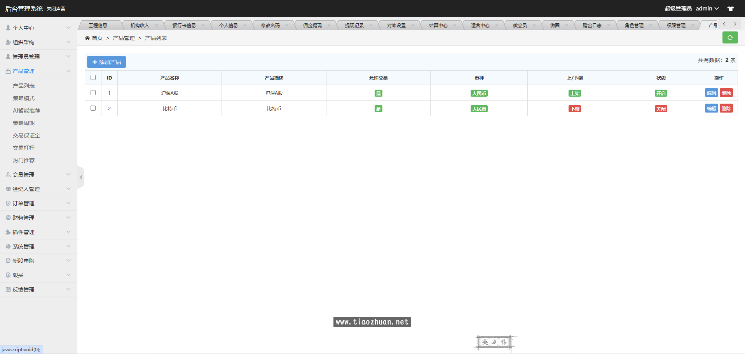Expand the 会员管理 sidebar menu
The height and width of the screenshot is (354, 745).
pos(38,175)
